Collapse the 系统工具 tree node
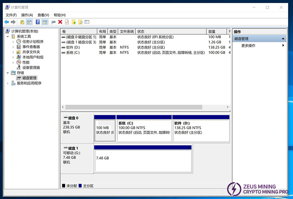Screen dimensions: 293x199 8,36
